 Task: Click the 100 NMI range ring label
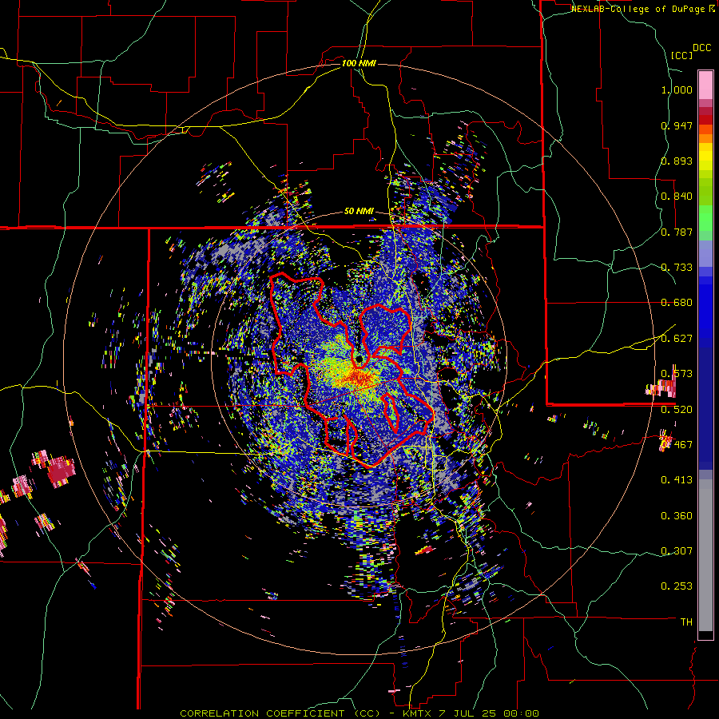359,63
